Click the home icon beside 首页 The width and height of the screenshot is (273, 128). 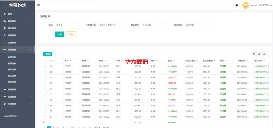click(5, 14)
